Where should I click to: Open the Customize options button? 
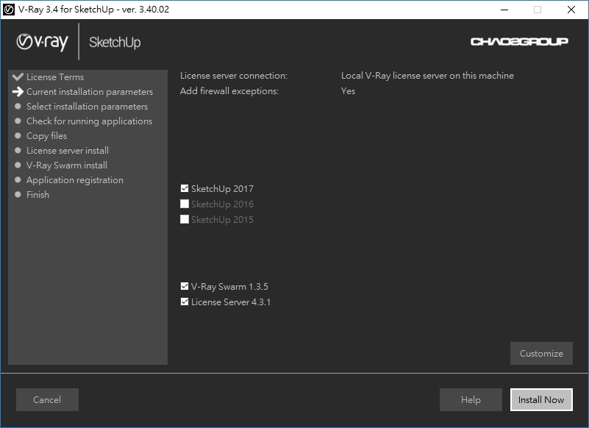tap(541, 353)
